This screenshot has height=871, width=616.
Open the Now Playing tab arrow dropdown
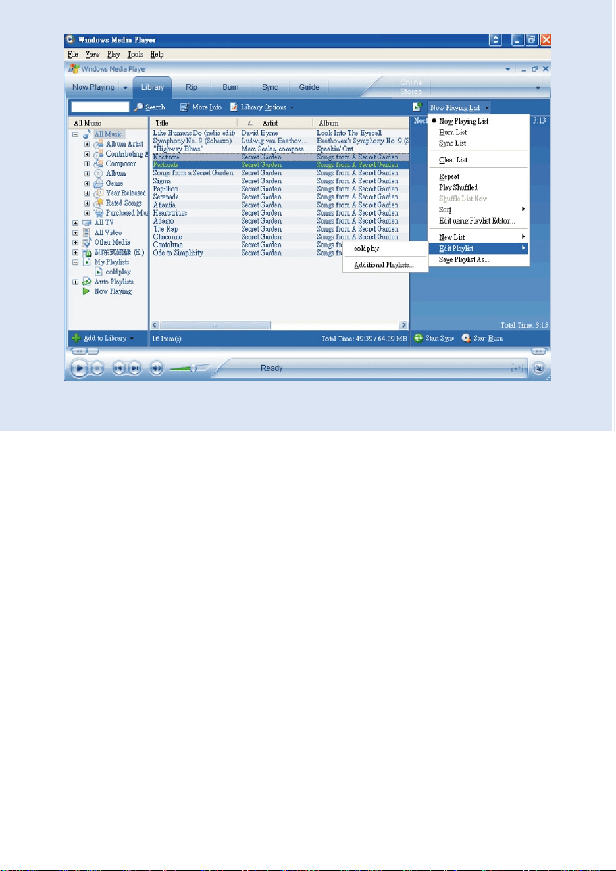tap(125, 87)
